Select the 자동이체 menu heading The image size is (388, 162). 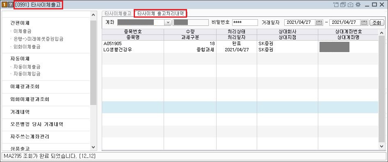(20, 59)
